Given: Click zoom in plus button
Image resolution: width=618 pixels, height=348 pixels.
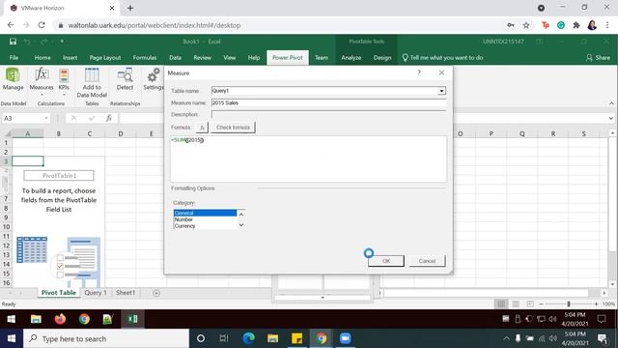Looking at the screenshot, I should [596, 304].
